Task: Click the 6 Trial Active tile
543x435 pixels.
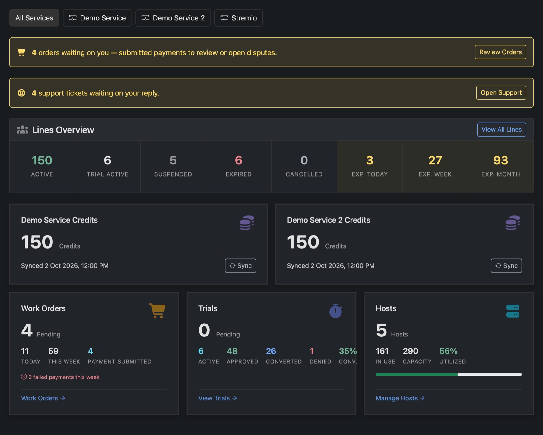Action: tap(108, 167)
